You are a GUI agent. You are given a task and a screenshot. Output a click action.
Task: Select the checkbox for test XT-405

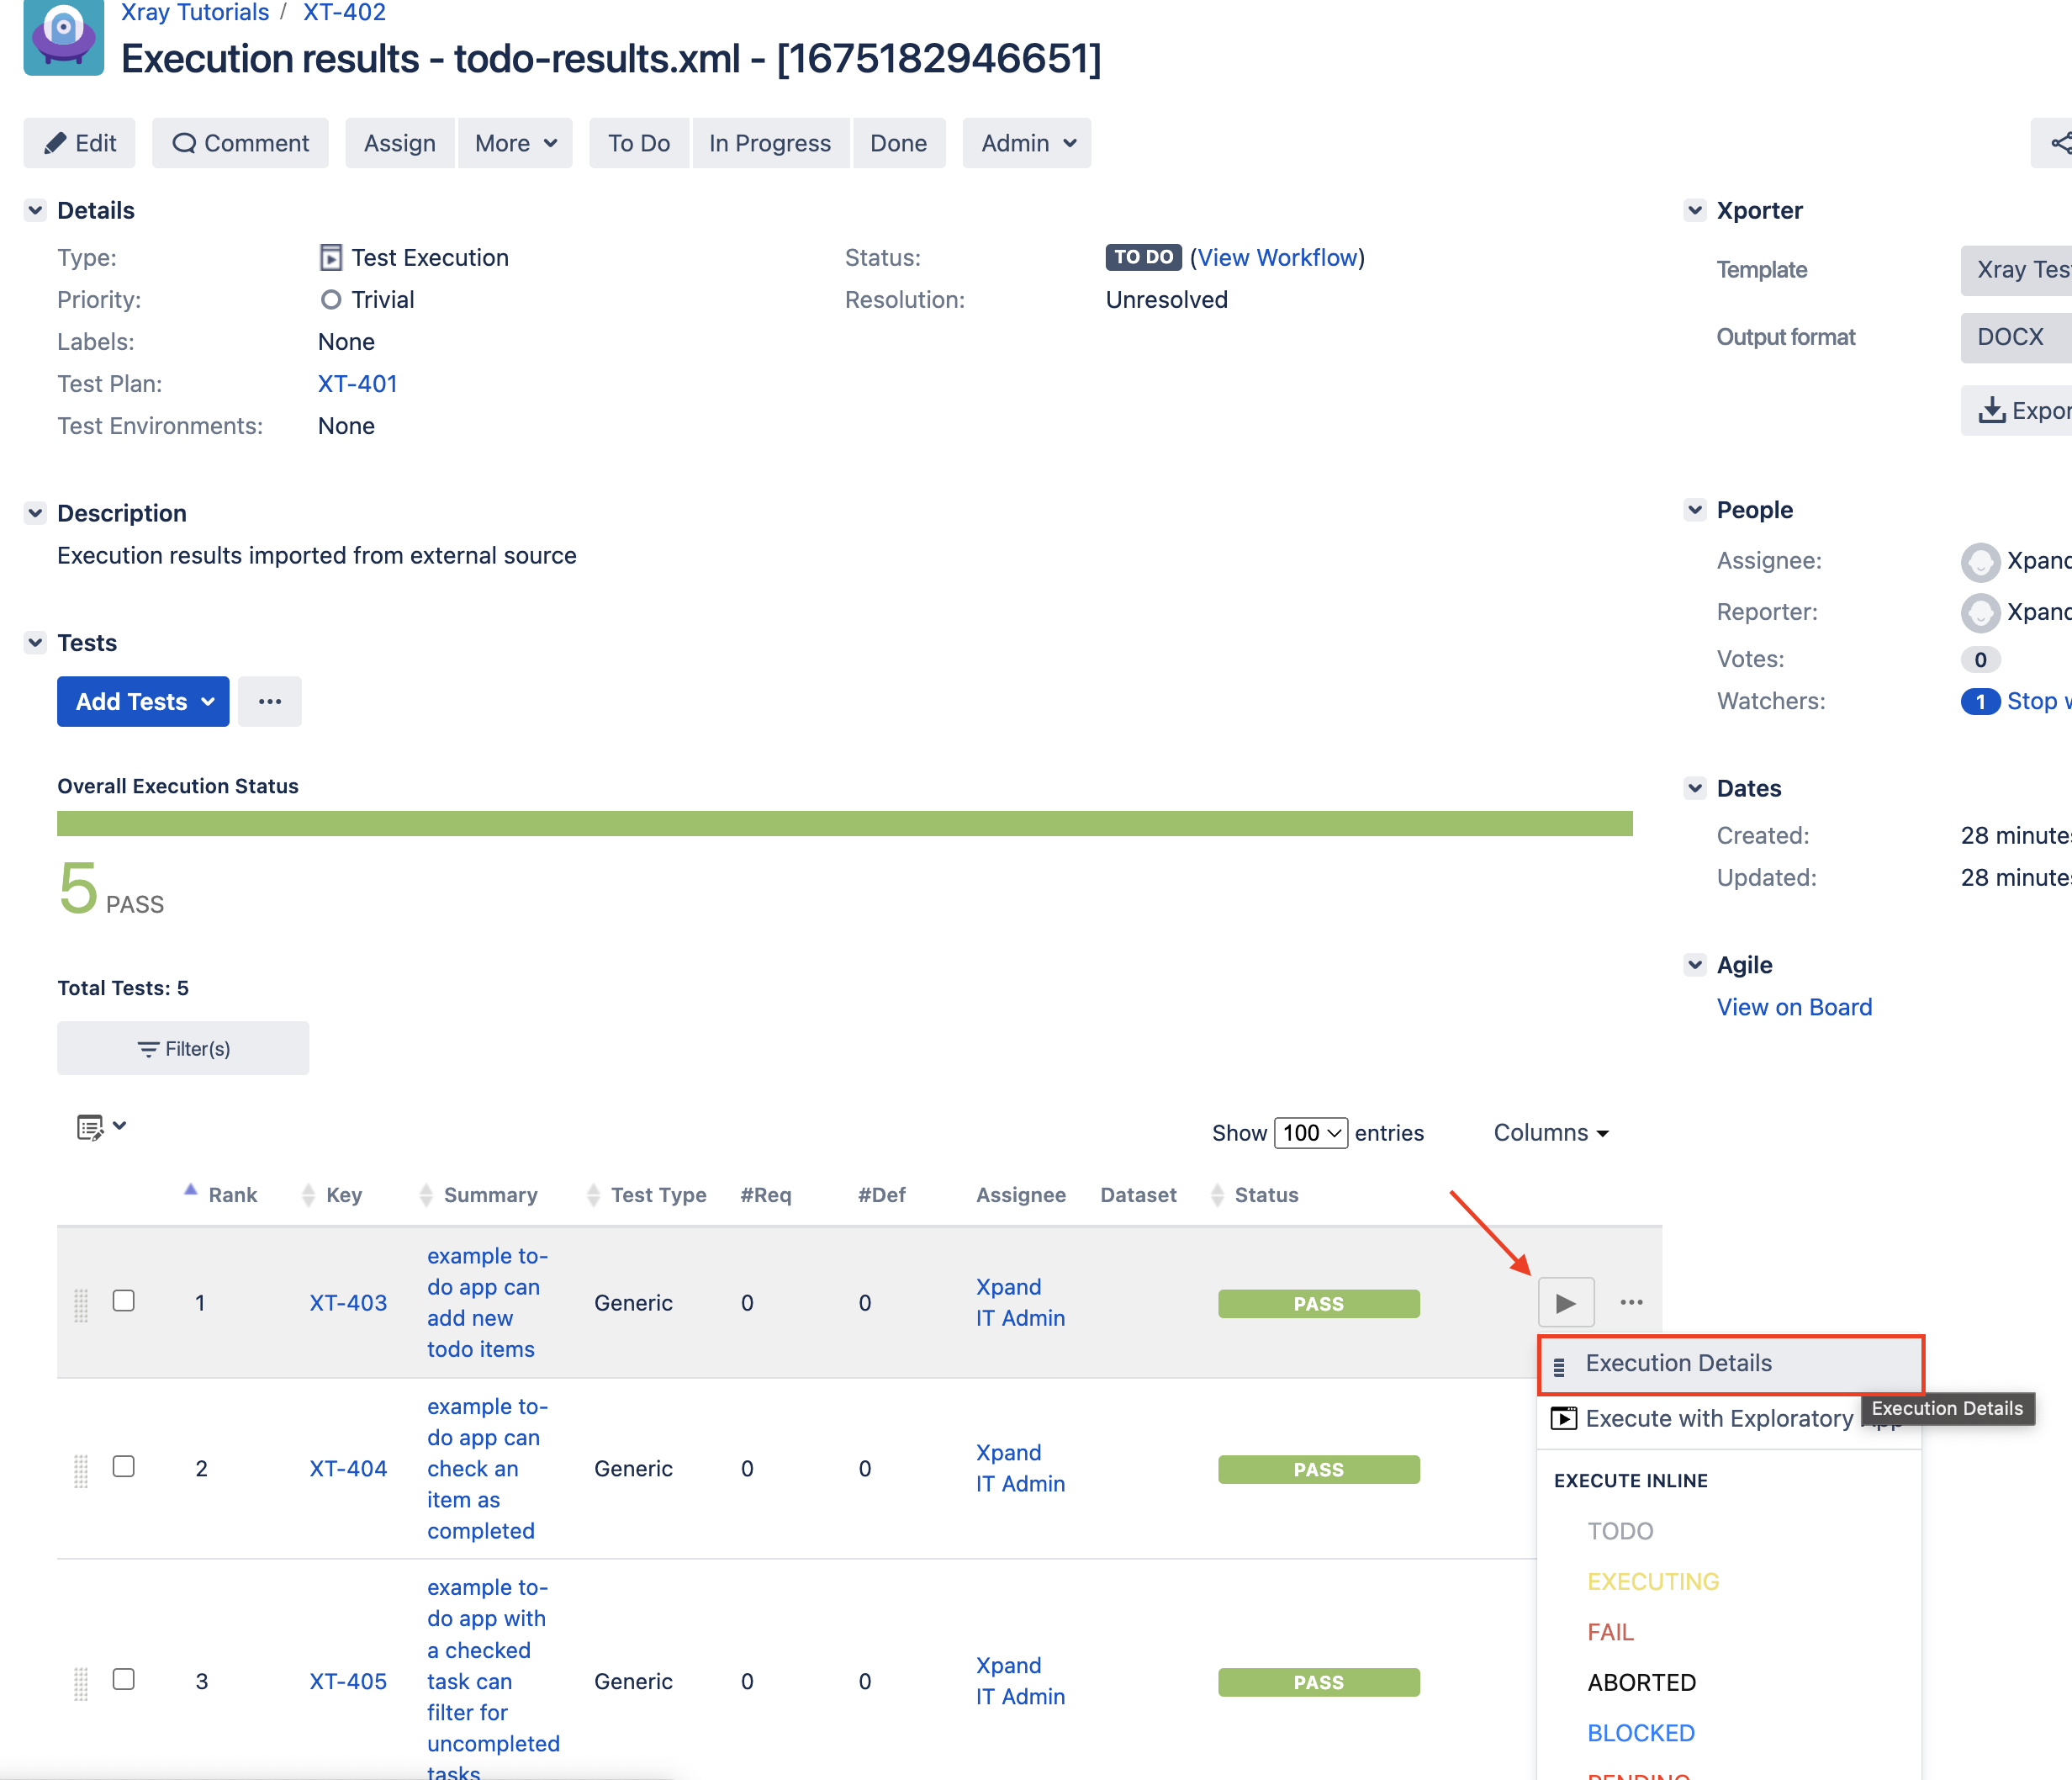[x=124, y=1680]
